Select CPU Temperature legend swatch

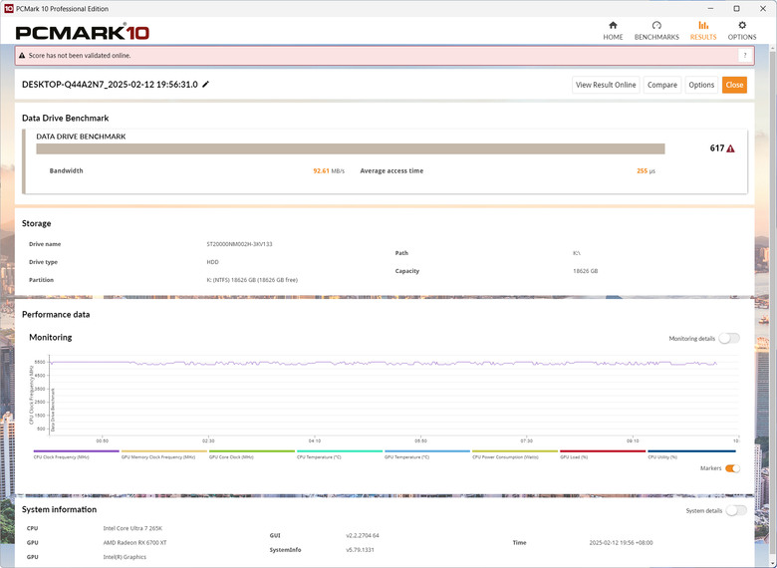340,451
